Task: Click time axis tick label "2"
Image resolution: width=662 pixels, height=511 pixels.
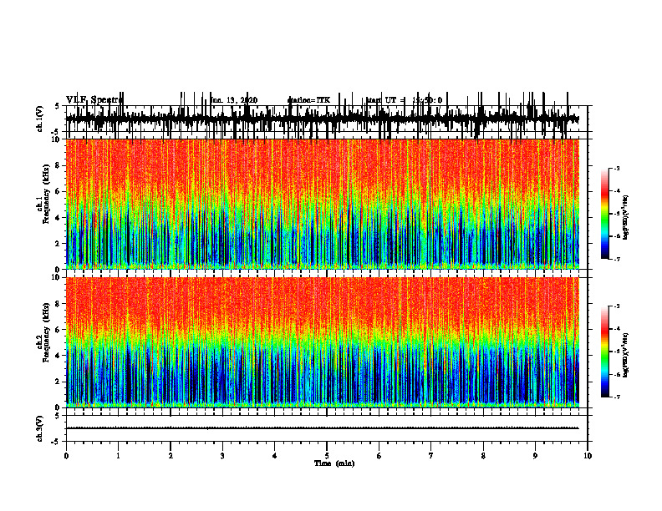Action: click(171, 456)
